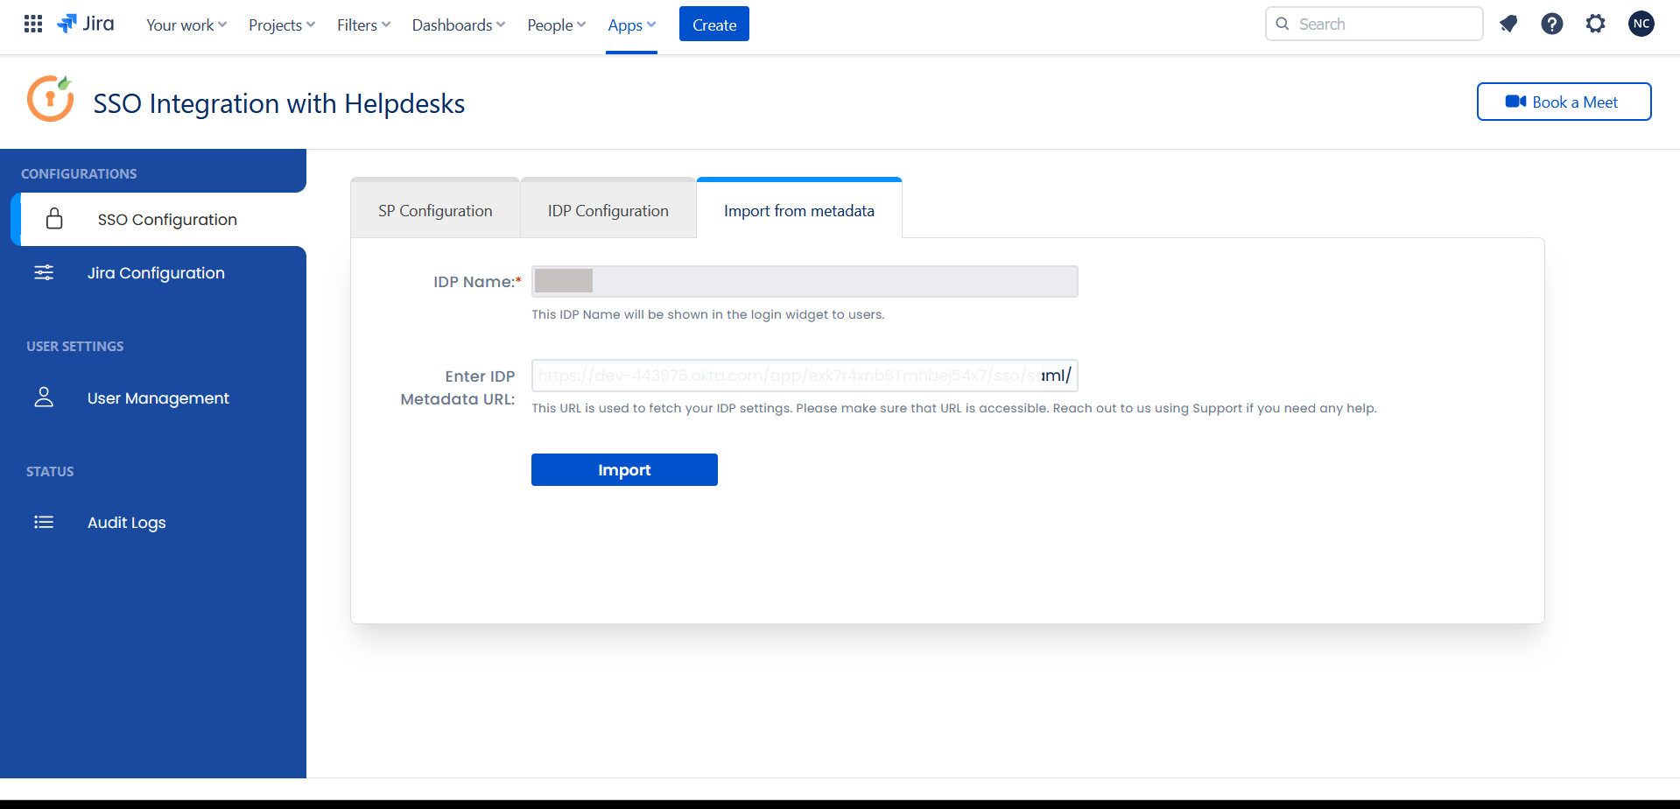Switch to the IDP Configuration tab
Viewport: 1680px width, 809px height.
click(x=608, y=210)
